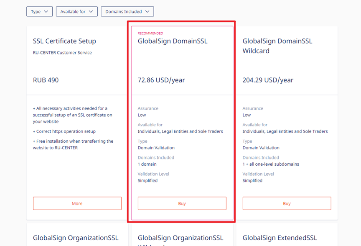Viewport: 361px width, 246px height.
Task: Open the GlobalSign OrganizationSSL card heading
Action: pyautogui.click(x=76, y=238)
